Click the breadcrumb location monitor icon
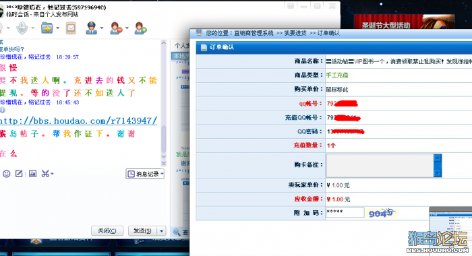The image size is (472, 256). (x=199, y=32)
